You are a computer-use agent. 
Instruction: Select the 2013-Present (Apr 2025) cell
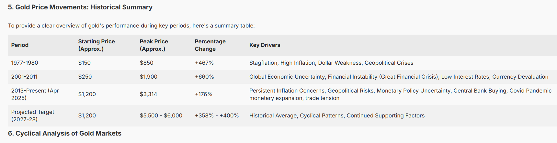click(35, 94)
